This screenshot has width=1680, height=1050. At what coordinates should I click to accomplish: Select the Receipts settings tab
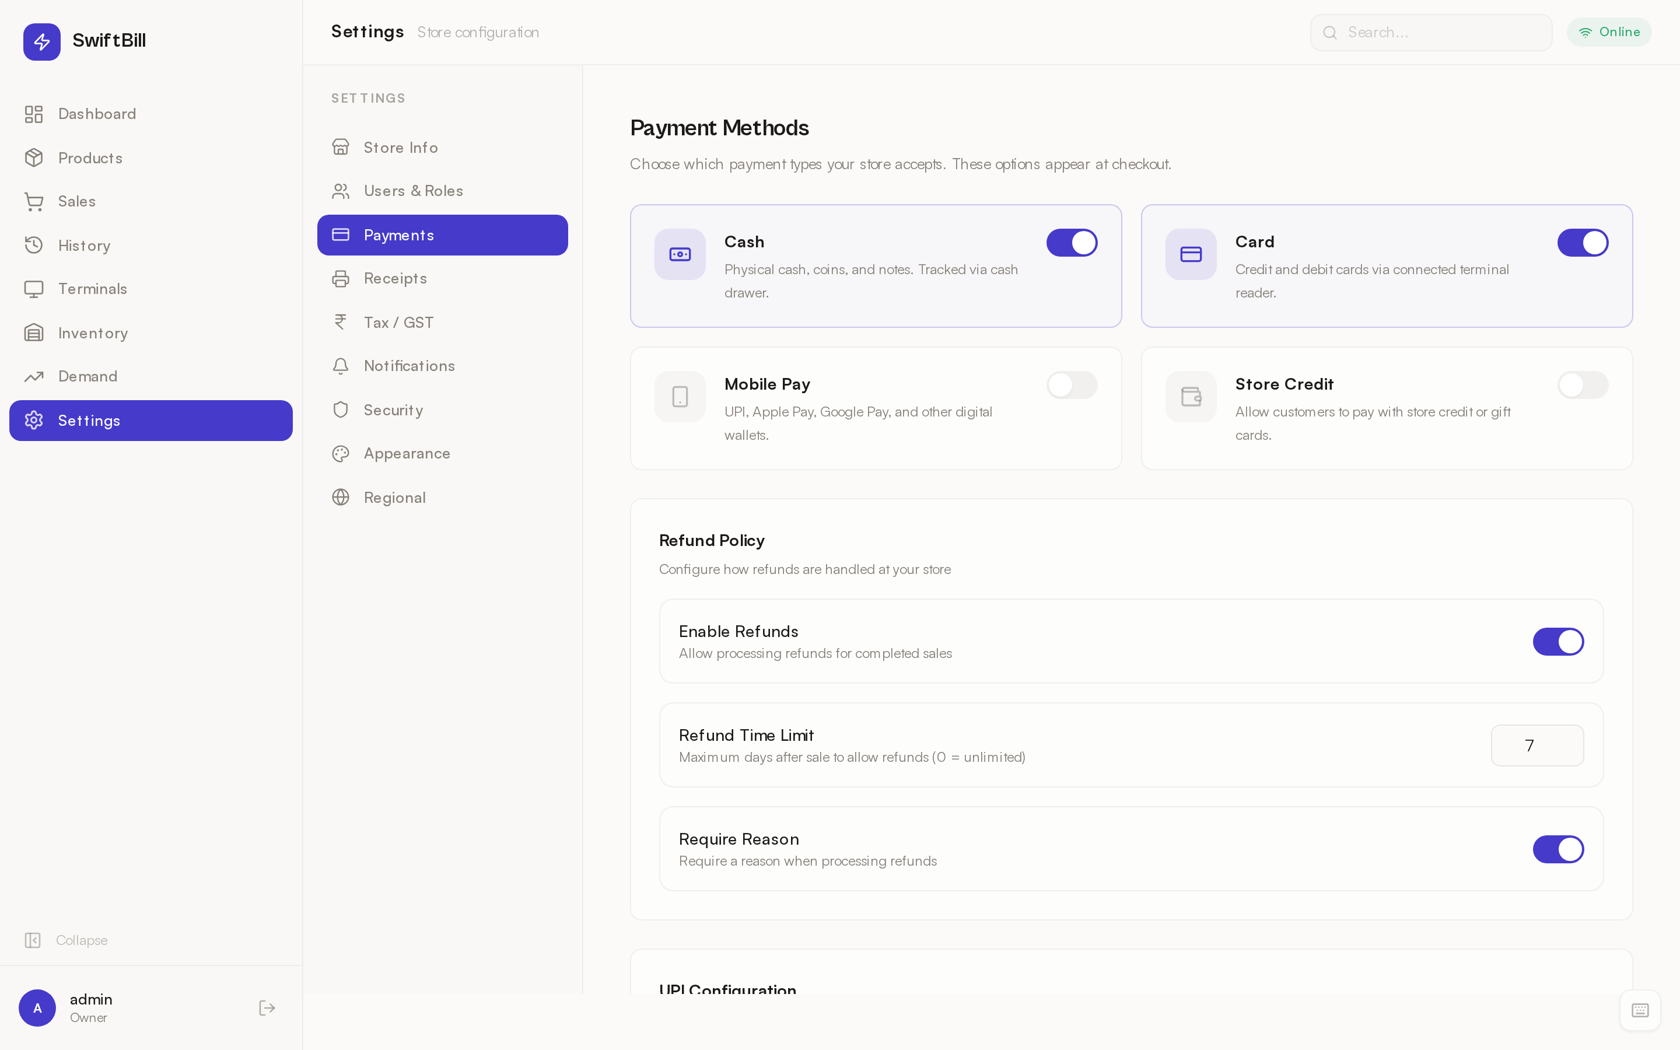442,278
